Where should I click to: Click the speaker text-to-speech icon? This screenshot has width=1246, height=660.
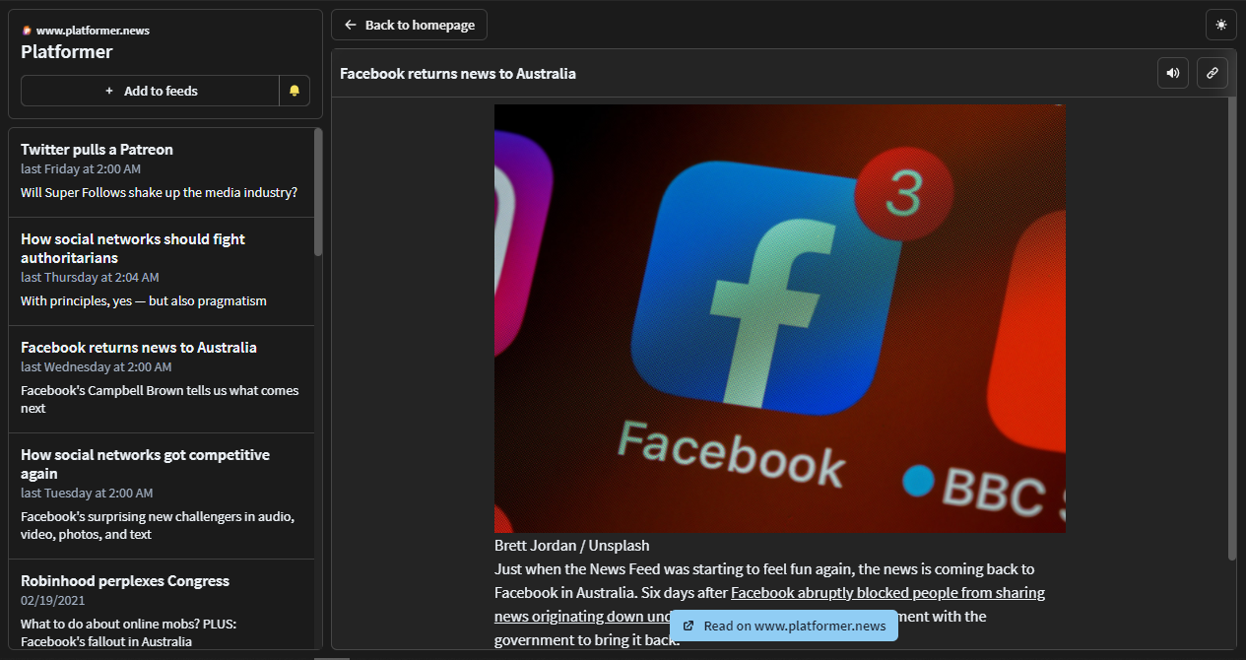pos(1173,73)
